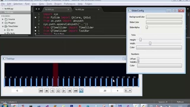The width and height of the screenshot is (190, 107).
Task: Collapse the TimeSlider folder
Action: (x=3, y=26)
